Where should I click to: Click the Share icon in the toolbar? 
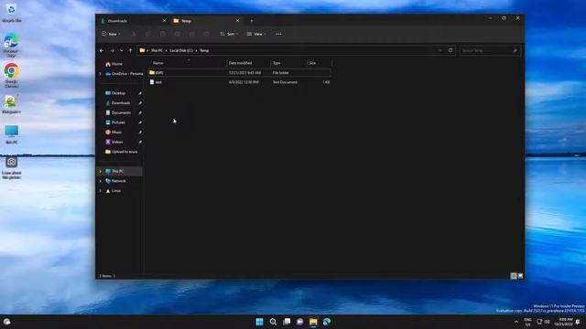click(192, 34)
